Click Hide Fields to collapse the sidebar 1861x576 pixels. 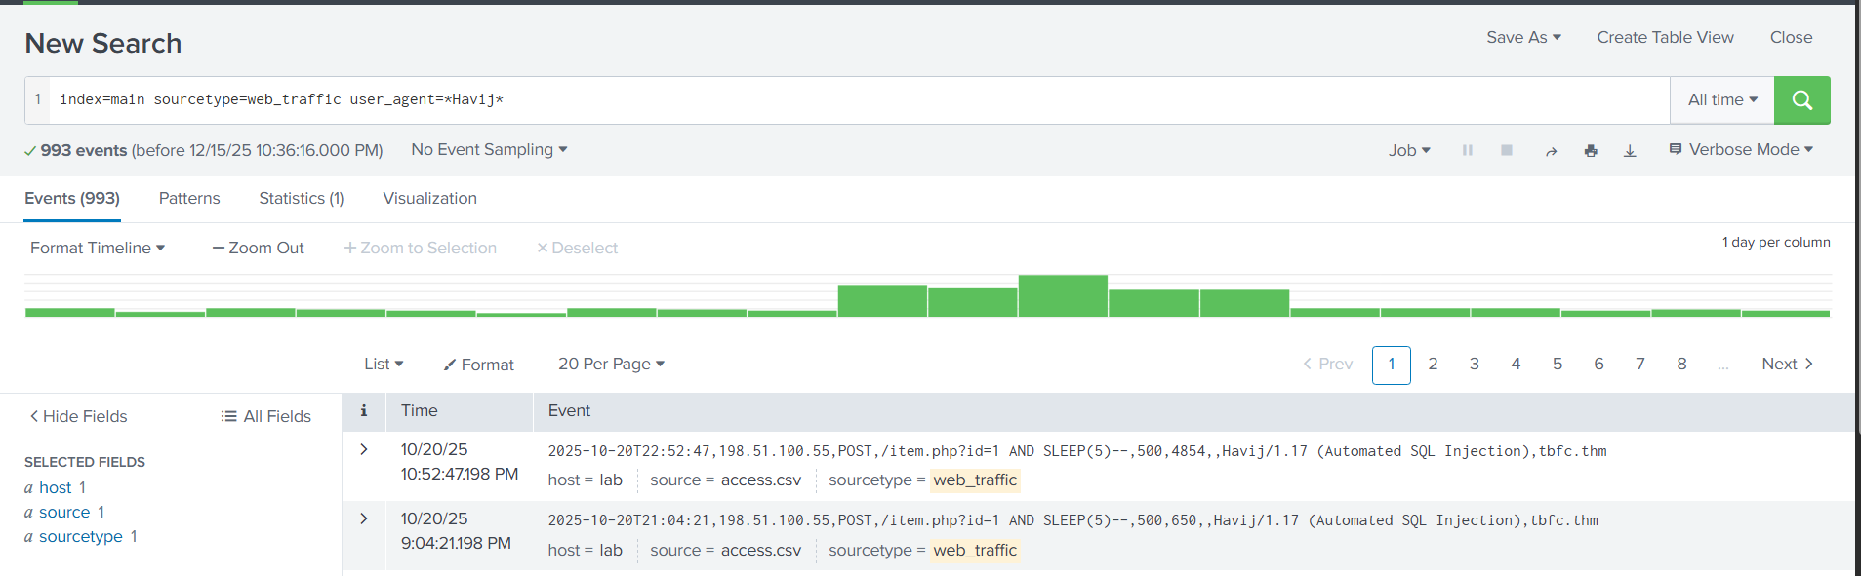pyautogui.click(x=78, y=416)
